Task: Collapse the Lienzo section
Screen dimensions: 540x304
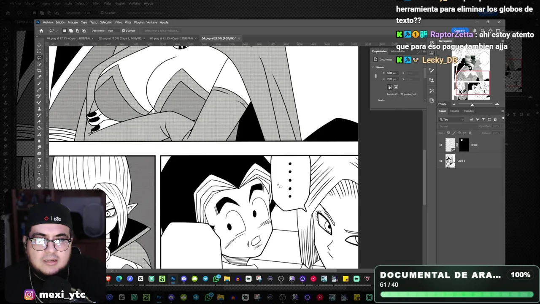Action: coord(373,67)
